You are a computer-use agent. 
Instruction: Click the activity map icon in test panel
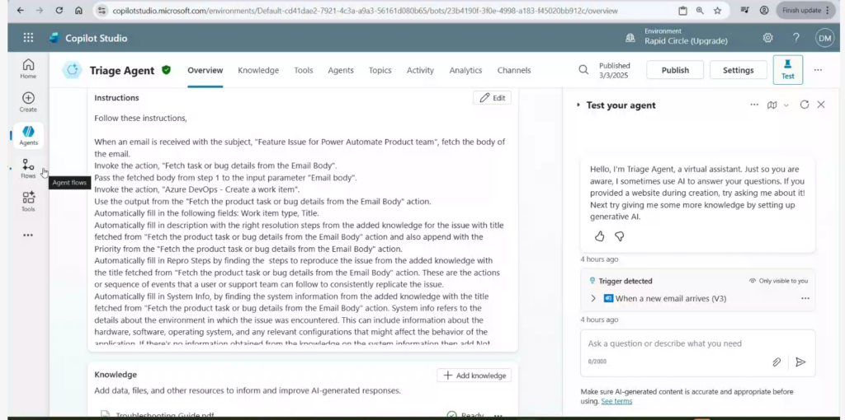click(x=772, y=105)
